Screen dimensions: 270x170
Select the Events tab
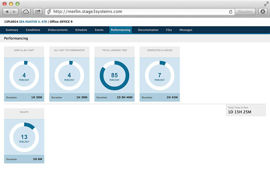99,30
